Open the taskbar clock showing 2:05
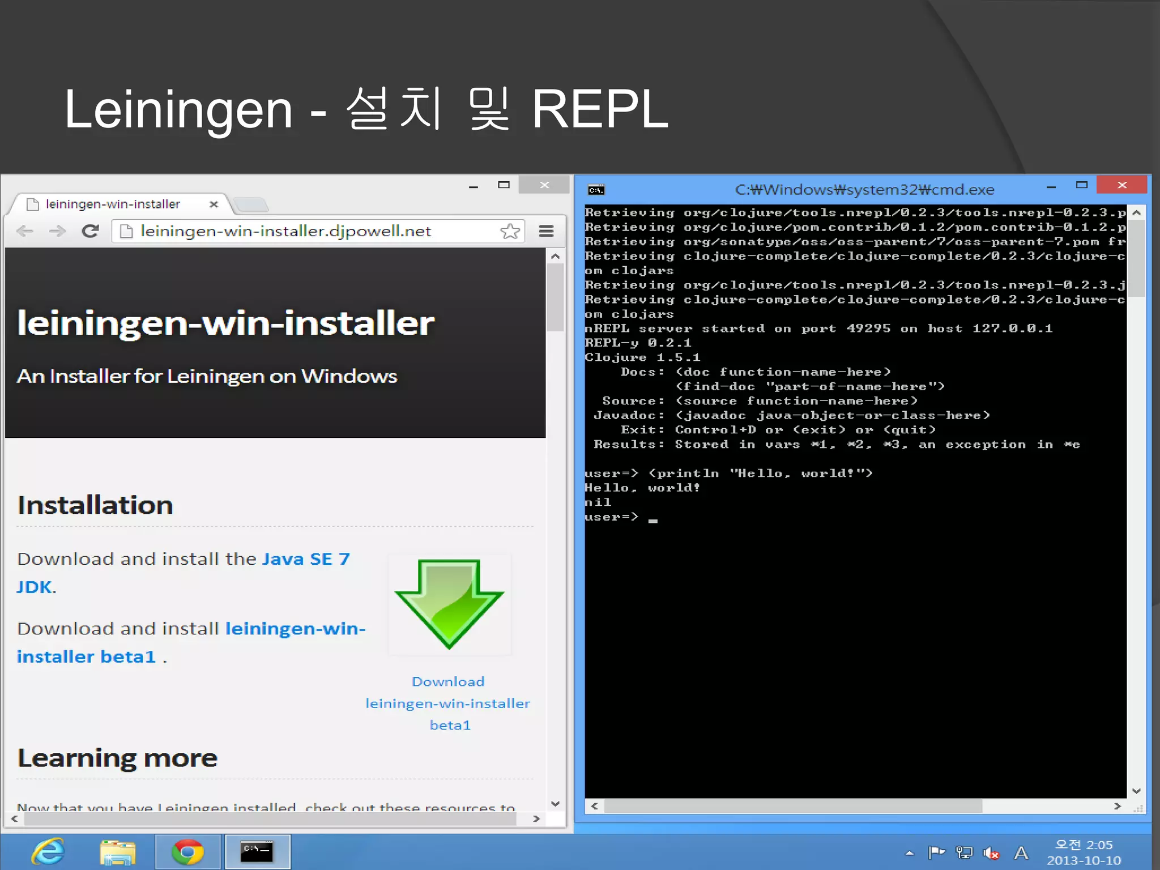 coord(1083,852)
